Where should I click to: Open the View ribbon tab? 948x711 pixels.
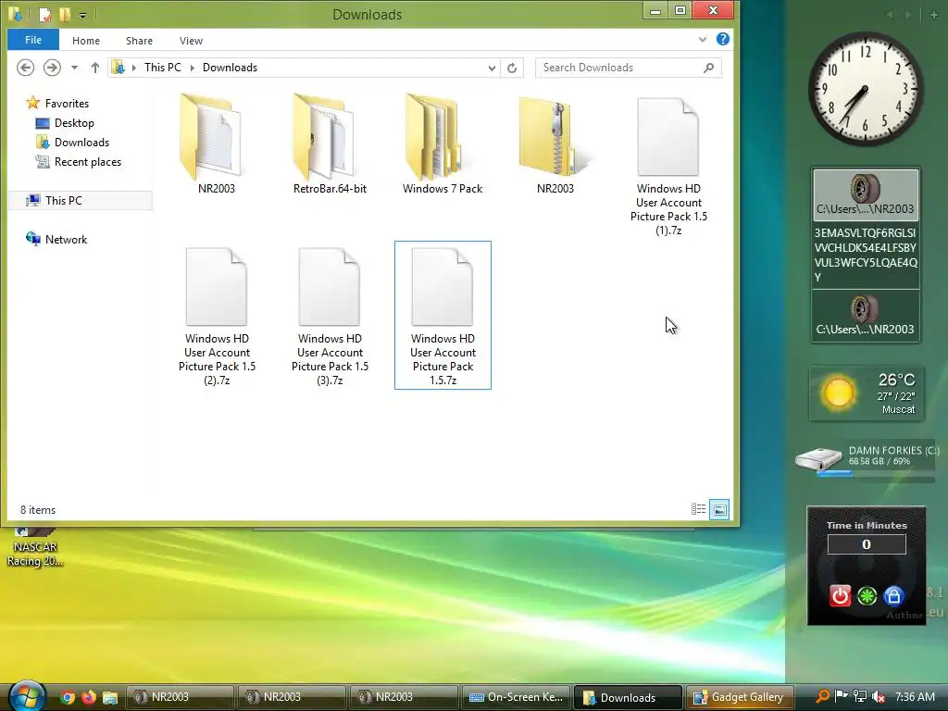click(x=191, y=41)
